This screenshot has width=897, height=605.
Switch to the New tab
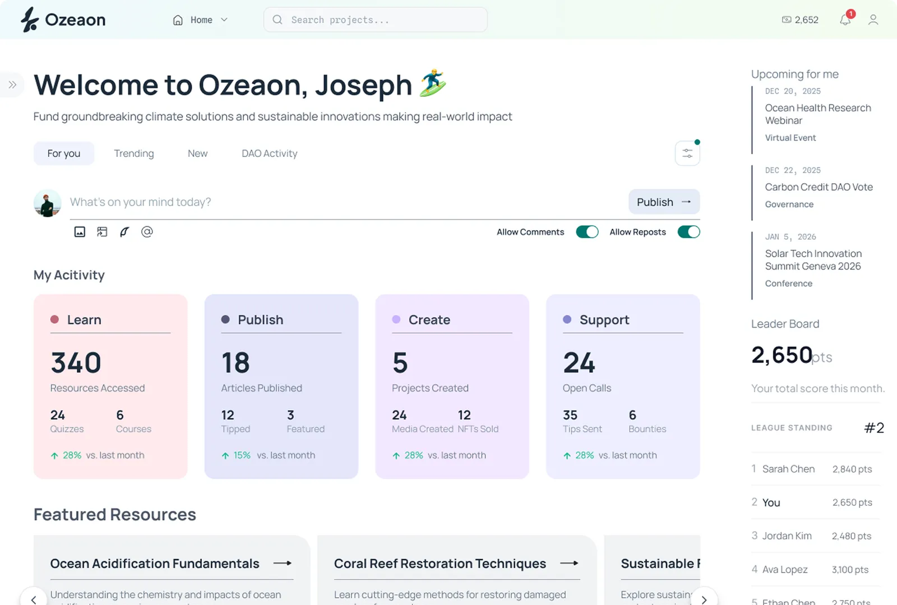click(198, 153)
